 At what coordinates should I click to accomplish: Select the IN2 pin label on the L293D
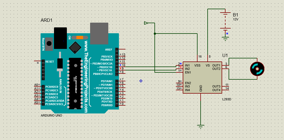pos(187,69)
